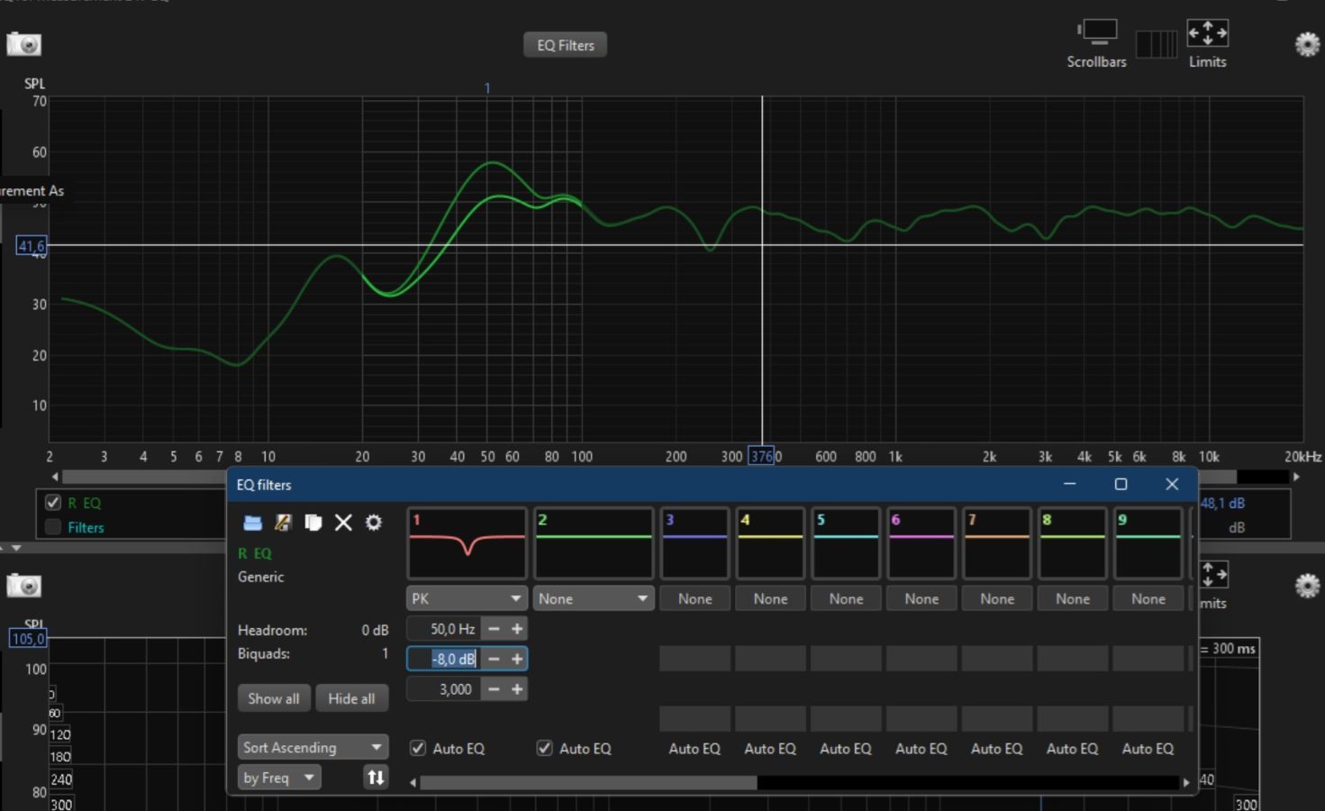Apply sort with the up-down arrows button
1325x811 pixels.
(x=376, y=777)
